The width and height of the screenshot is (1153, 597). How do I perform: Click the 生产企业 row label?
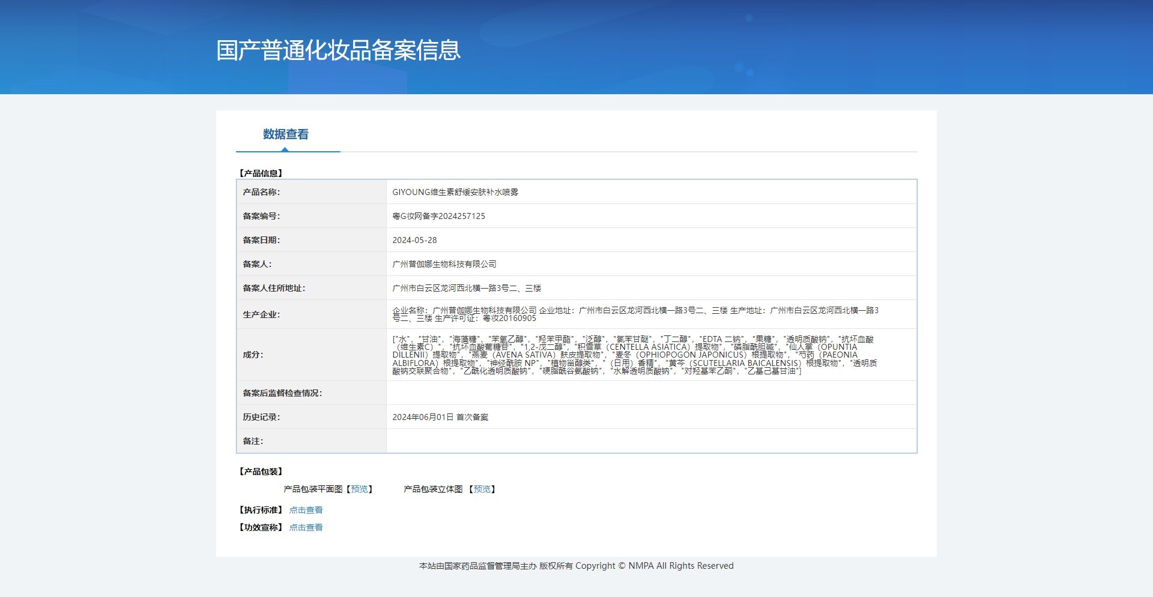pos(261,314)
